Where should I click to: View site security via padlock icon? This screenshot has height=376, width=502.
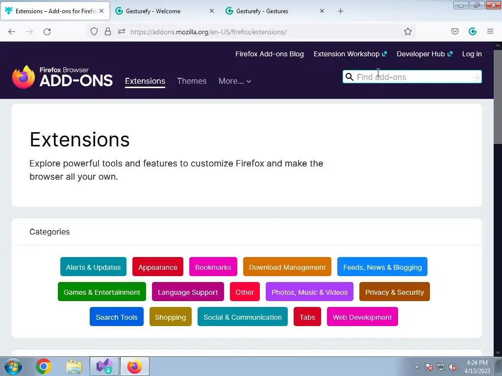click(108, 31)
